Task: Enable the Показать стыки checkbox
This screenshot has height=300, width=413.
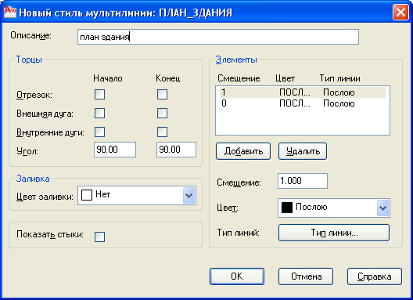Action: 99,237
